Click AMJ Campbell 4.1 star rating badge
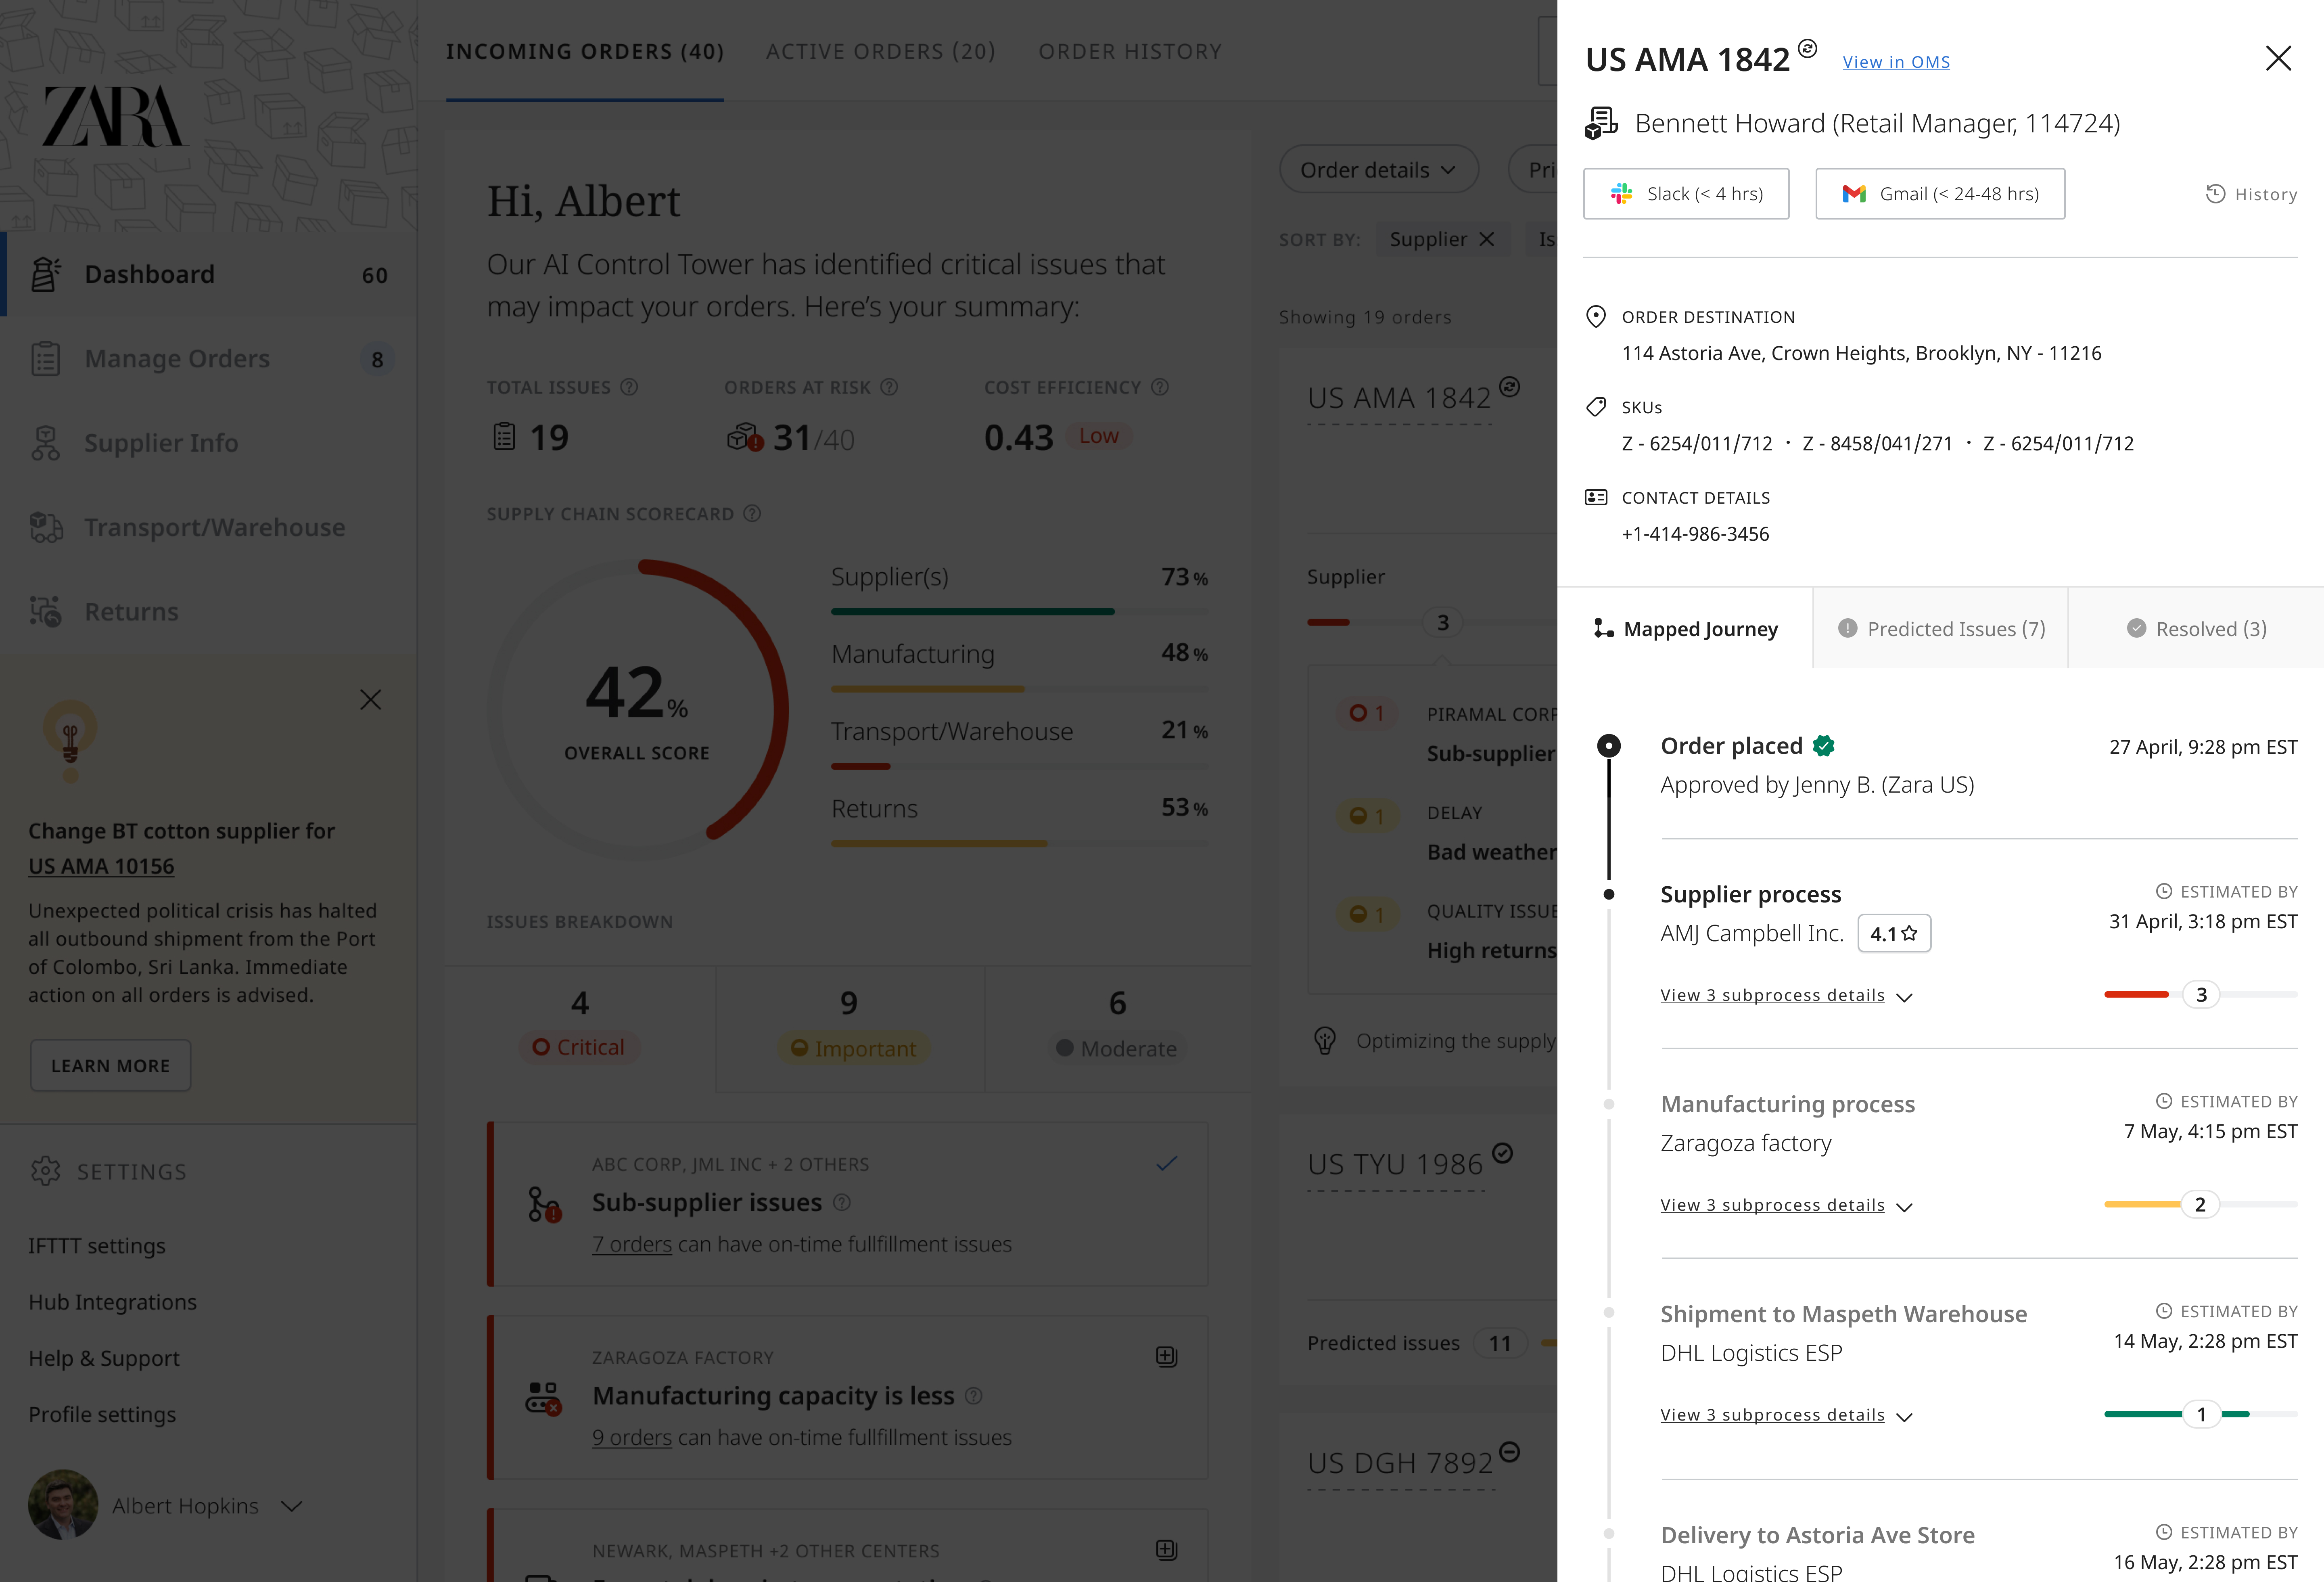 click(1894, 933)
